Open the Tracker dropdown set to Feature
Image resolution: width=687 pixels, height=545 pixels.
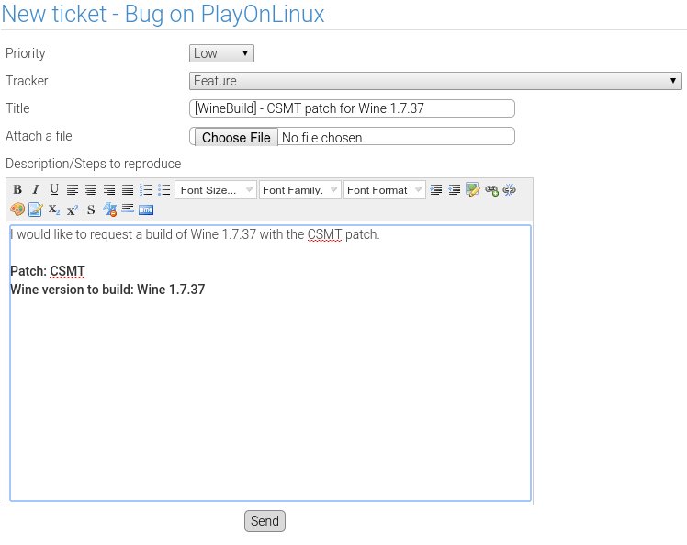point(435,81)
